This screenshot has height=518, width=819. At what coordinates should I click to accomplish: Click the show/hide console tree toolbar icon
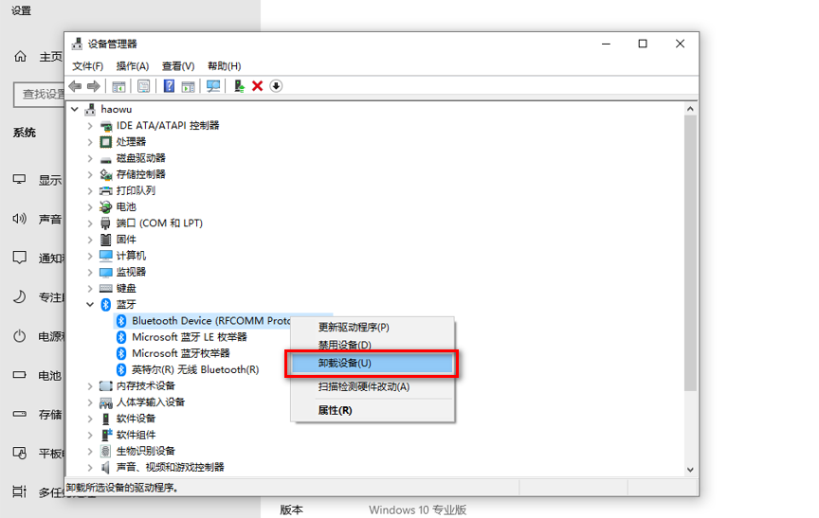tap(119, 86)
